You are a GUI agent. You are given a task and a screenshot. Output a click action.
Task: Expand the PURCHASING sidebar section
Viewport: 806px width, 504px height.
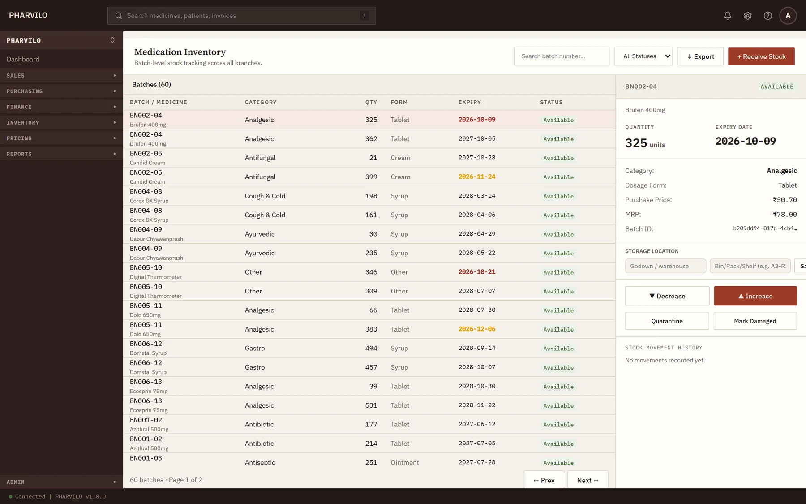[x=61, y=91]
